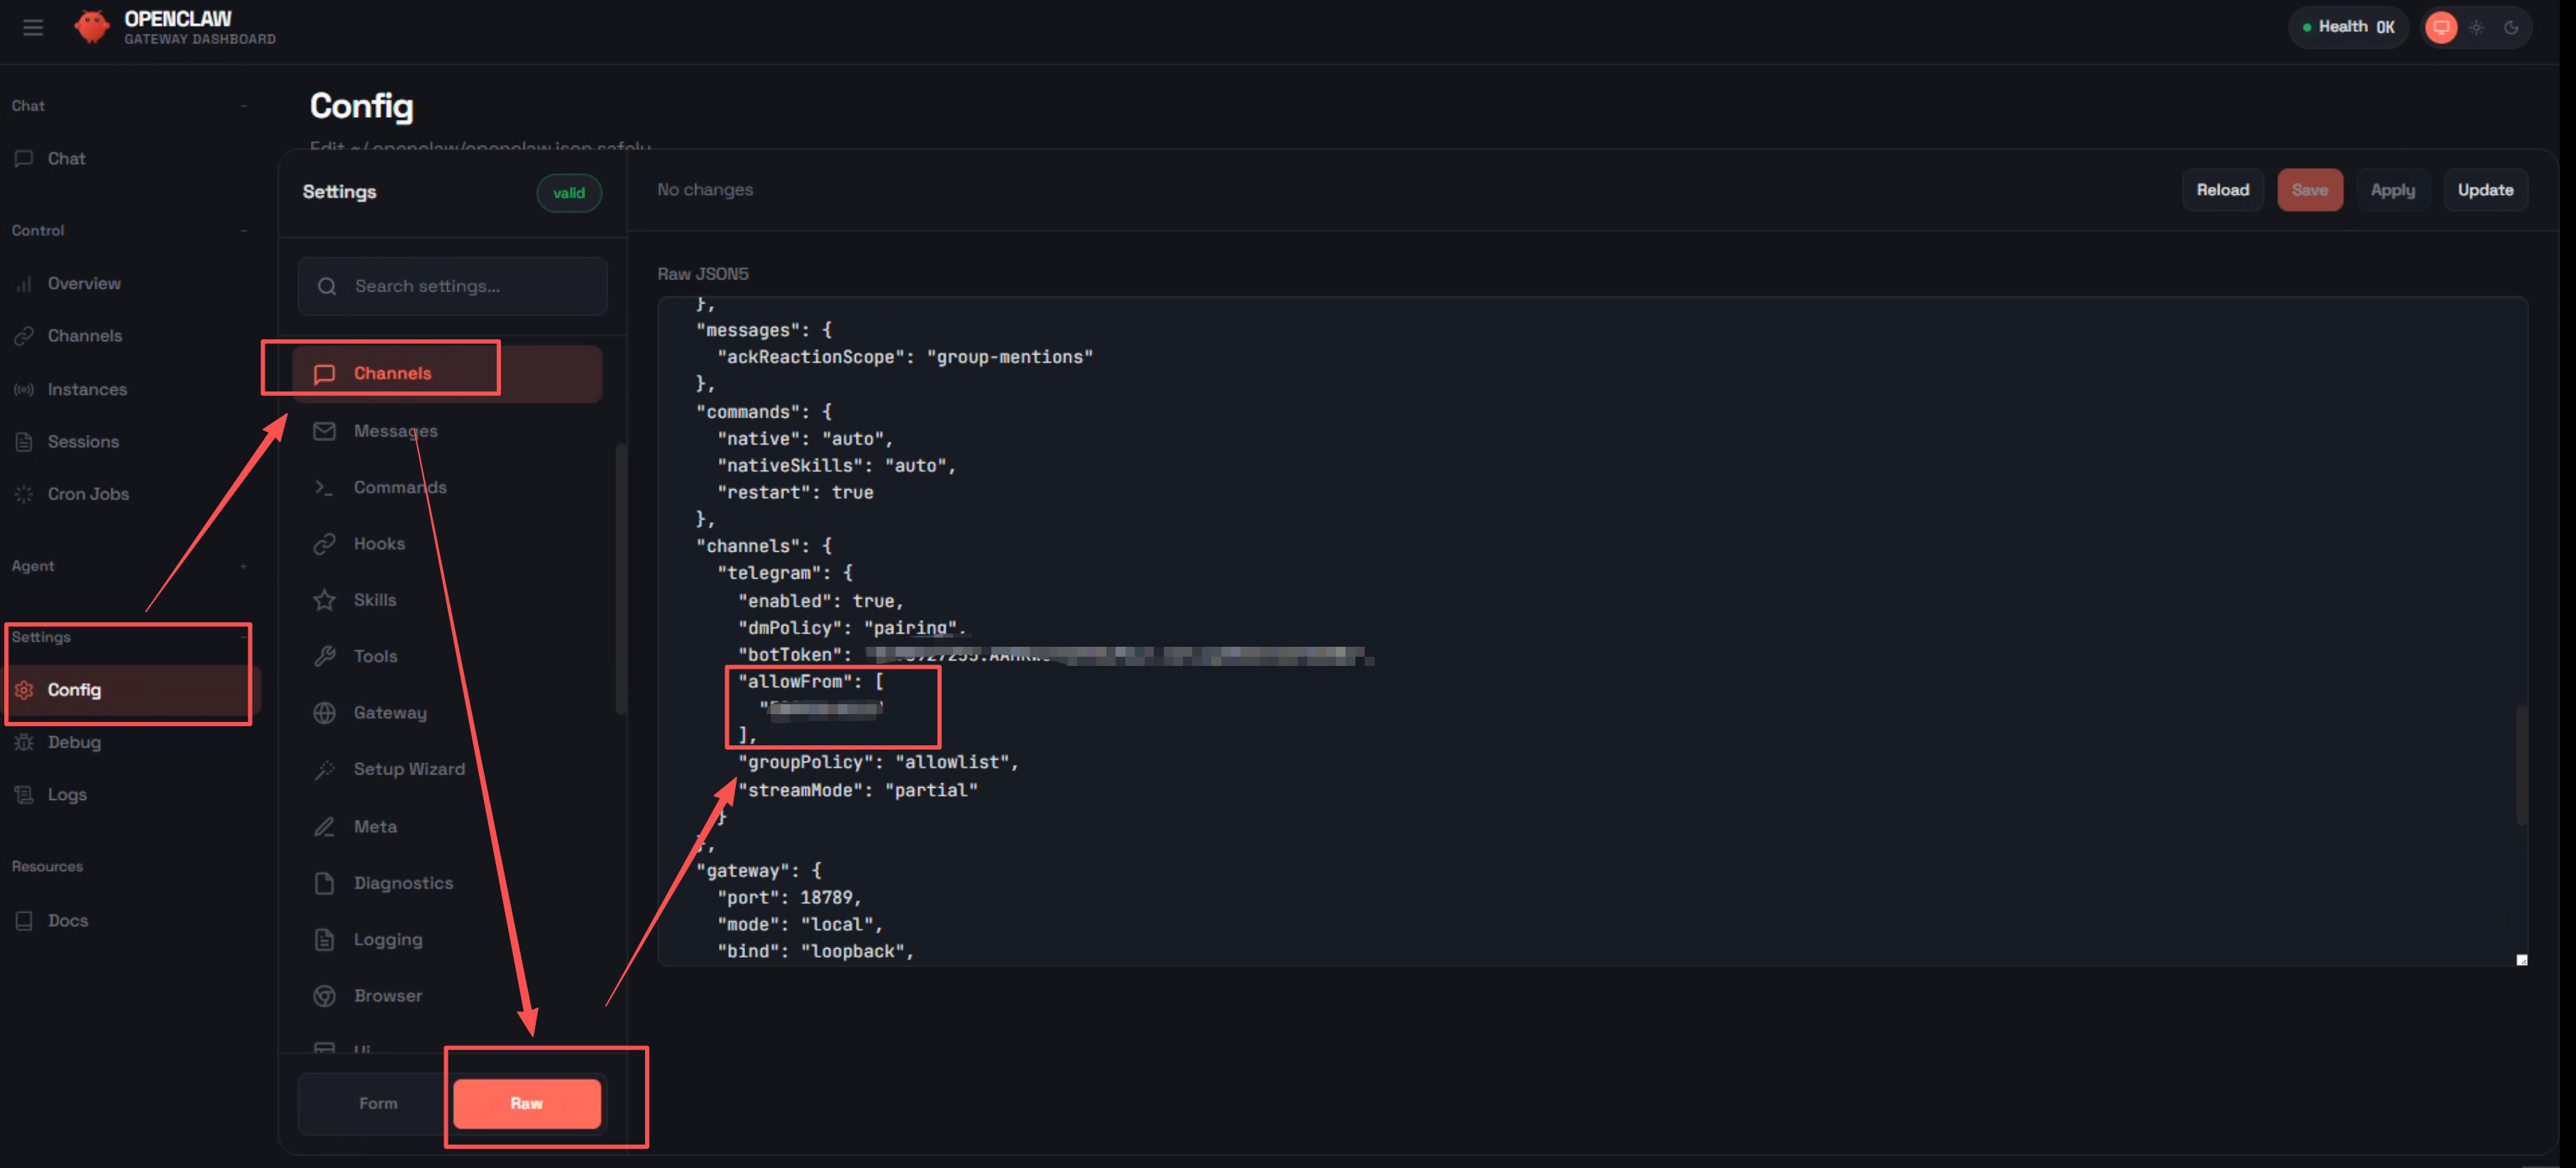This screenshot has height=1168, width=2576.
Task: Open the Messages settings section
Action: [395, 430]
